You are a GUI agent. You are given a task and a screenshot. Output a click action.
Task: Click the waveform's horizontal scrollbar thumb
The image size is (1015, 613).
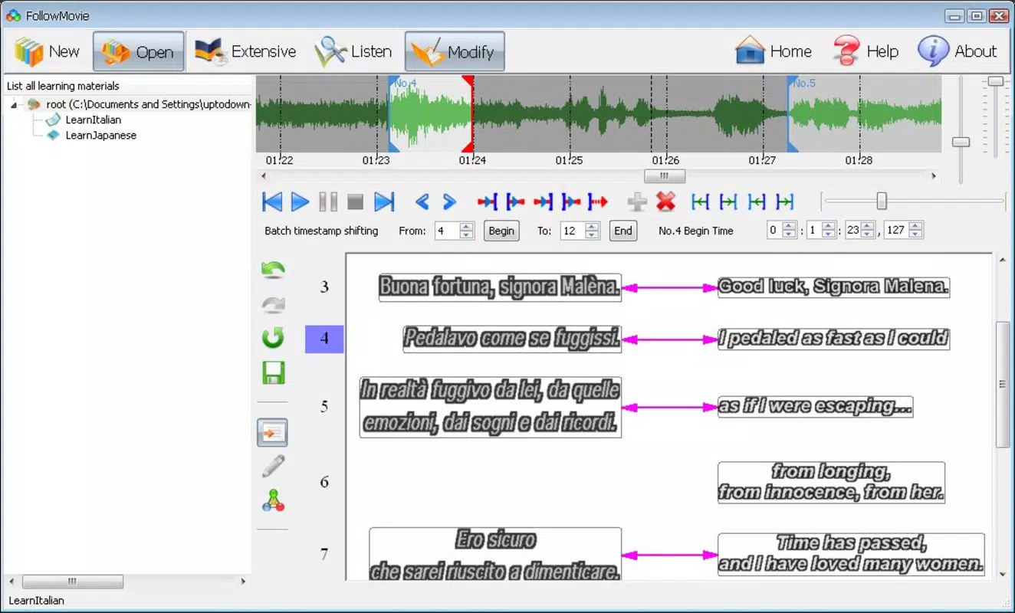664,175
